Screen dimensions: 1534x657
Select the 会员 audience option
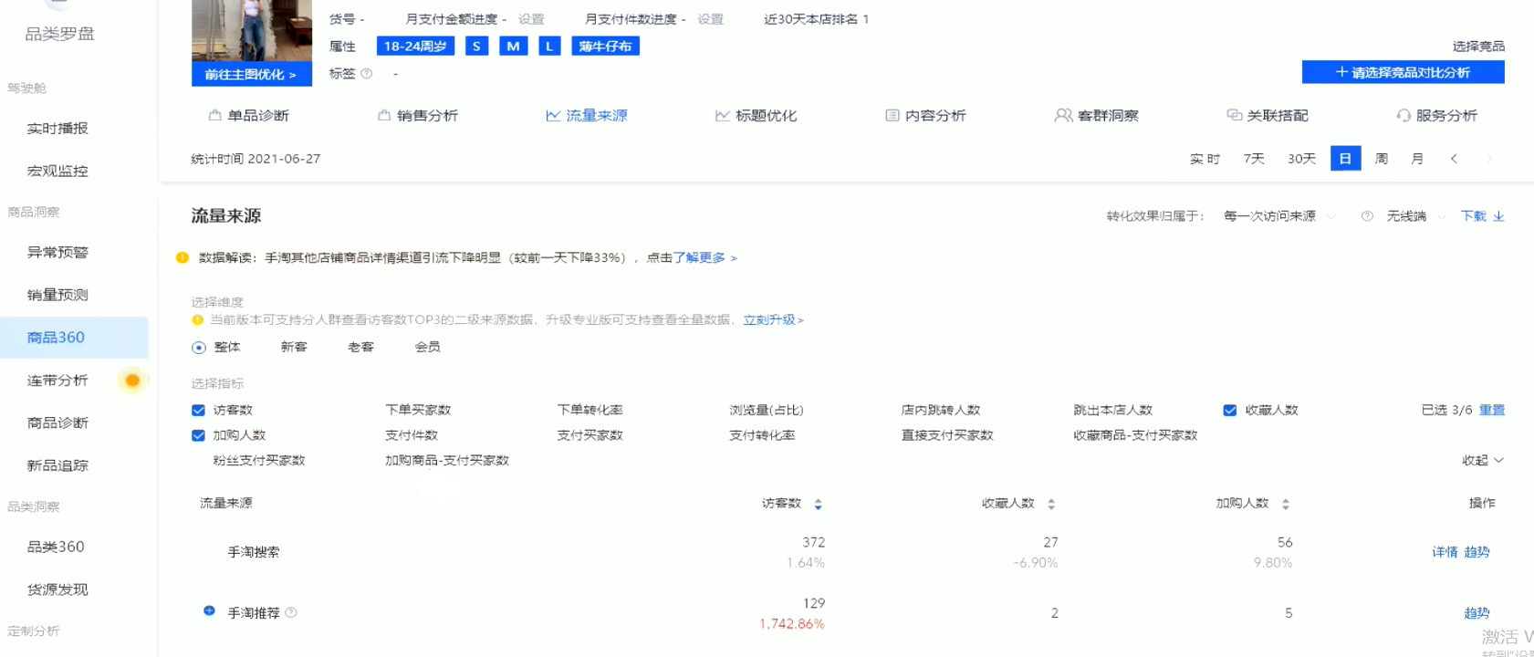coord(427,348)
